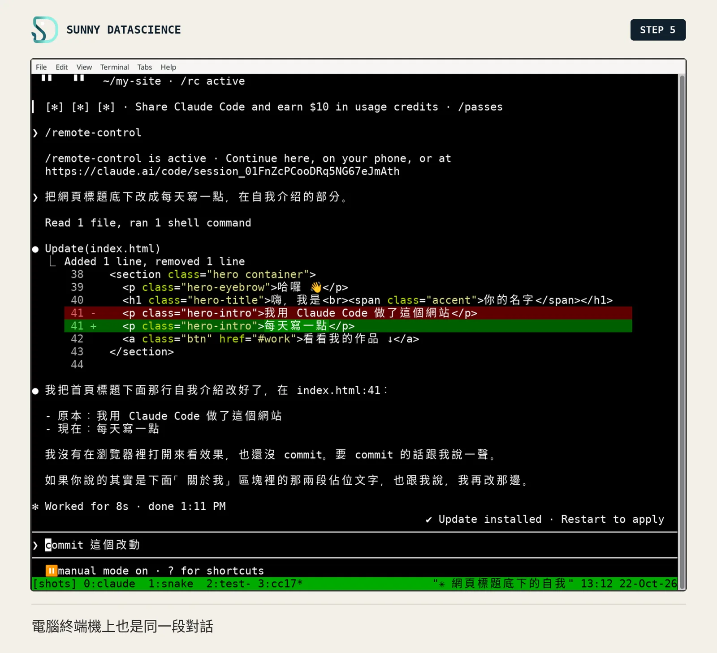Click the added diff line 41 +

pos(348,326)
